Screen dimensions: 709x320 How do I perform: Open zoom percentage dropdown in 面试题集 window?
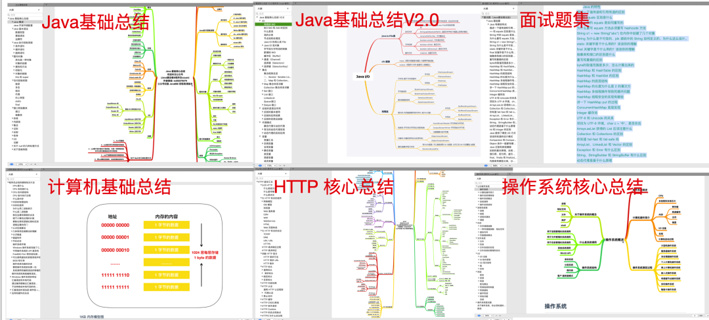tap(496, 166)
